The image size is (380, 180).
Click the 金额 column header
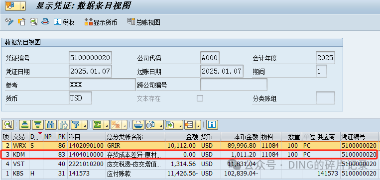[182, 137]
